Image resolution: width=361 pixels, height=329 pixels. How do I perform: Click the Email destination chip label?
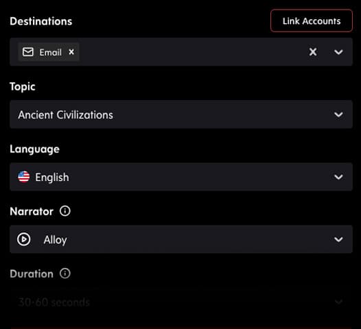pyautogui.click(x=50, y=52)
